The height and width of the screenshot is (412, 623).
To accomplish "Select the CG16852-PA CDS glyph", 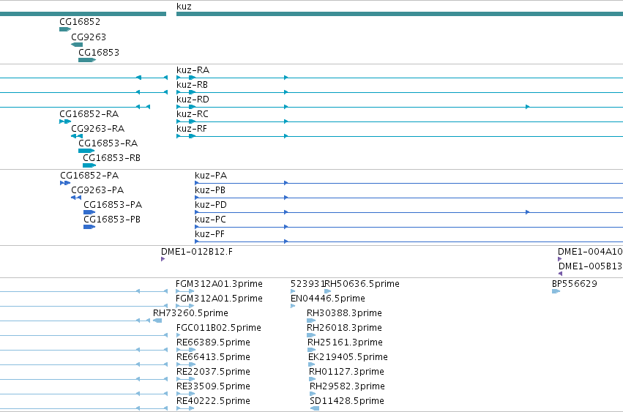I will 65,183.
